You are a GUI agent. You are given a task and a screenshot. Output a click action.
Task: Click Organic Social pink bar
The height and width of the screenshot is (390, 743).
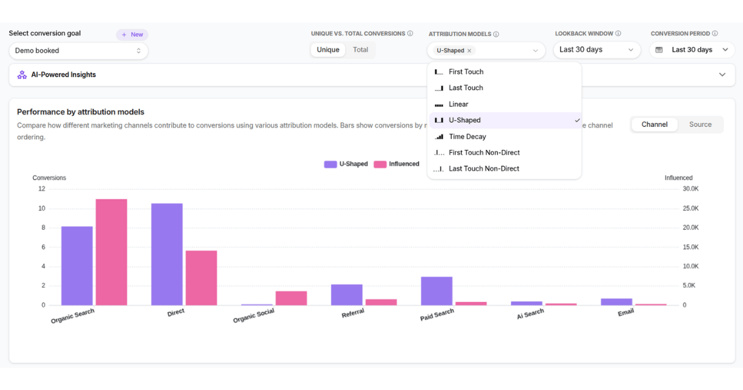coord(291,298)
